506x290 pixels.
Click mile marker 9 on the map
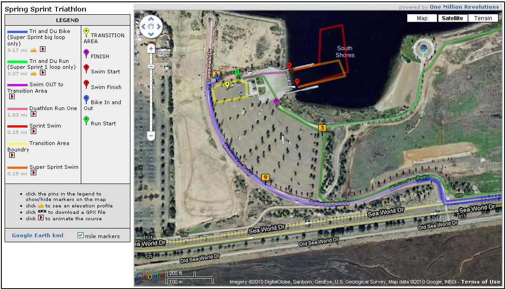click(264, 177)
